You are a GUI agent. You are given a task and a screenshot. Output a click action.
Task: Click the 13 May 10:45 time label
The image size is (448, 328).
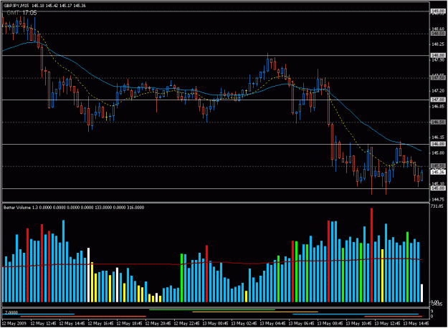(358, 324)
